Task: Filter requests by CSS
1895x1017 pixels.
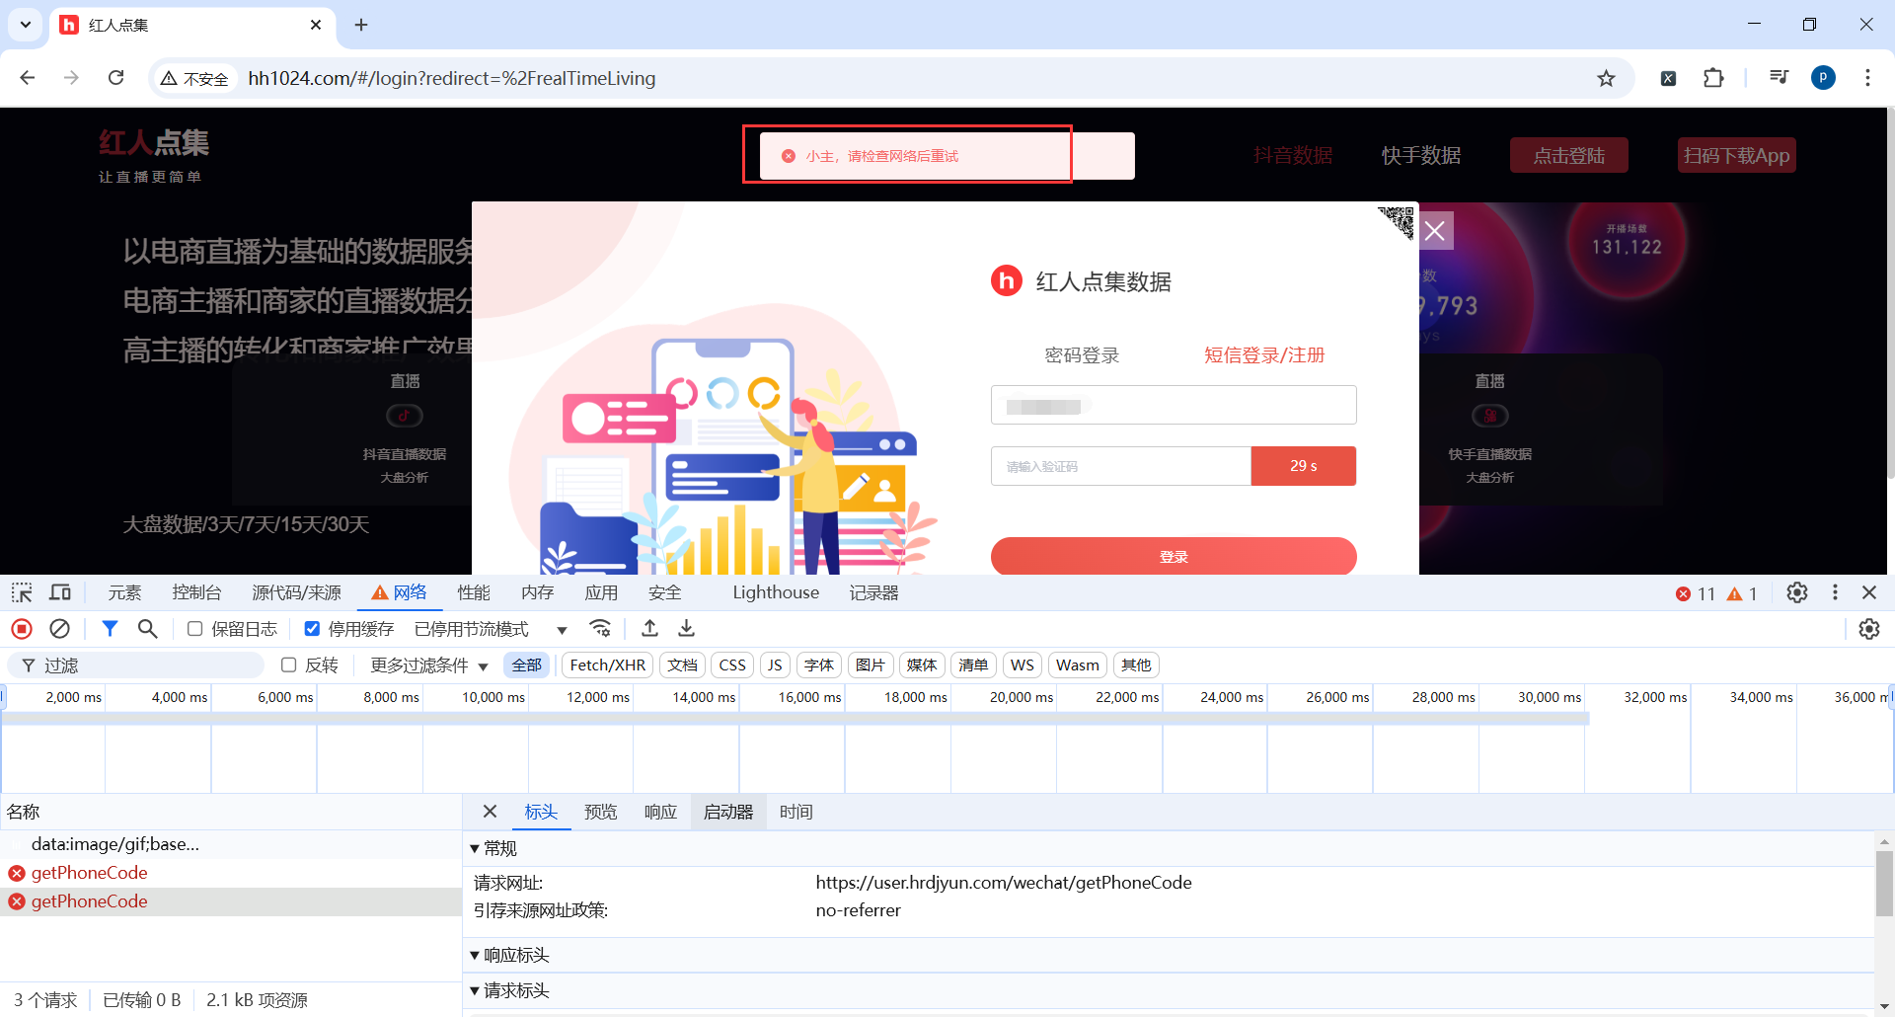Action: [732, 665]
